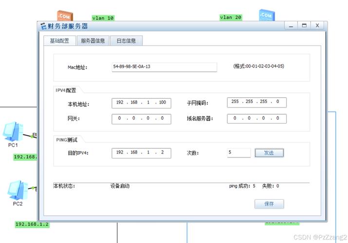Focus the Mac地址 input field
348x243 pixels.
(x=164, y=67)
